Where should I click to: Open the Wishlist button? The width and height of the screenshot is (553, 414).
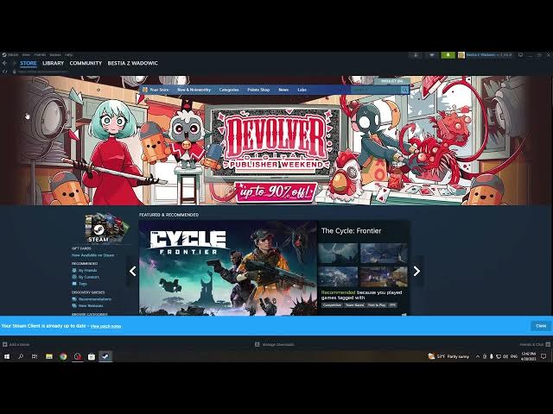391,81
